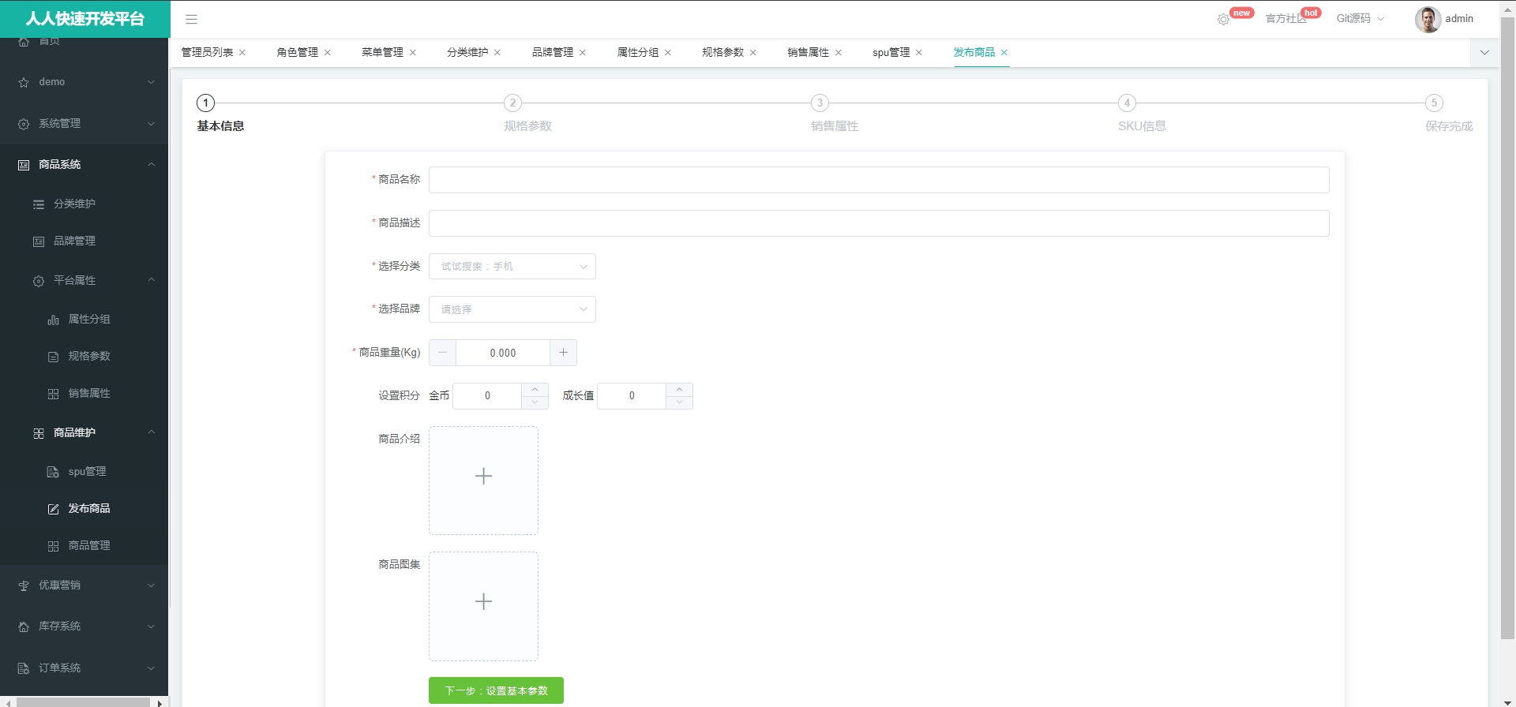Open the settings gear icon in header
Viewport: 1516px width, 707px height.
(x=1223, y=19)
